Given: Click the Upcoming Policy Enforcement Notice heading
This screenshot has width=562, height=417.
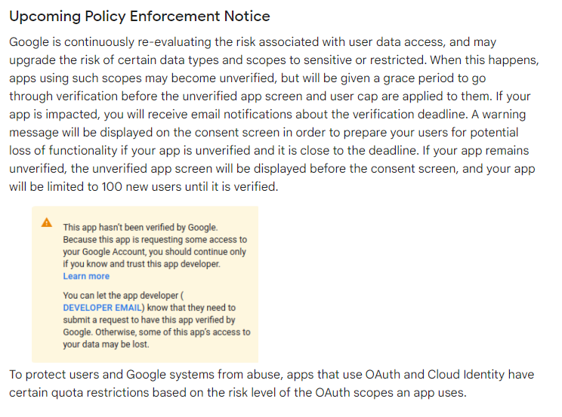Looking at the screenshot, I should tap(140, 17).
